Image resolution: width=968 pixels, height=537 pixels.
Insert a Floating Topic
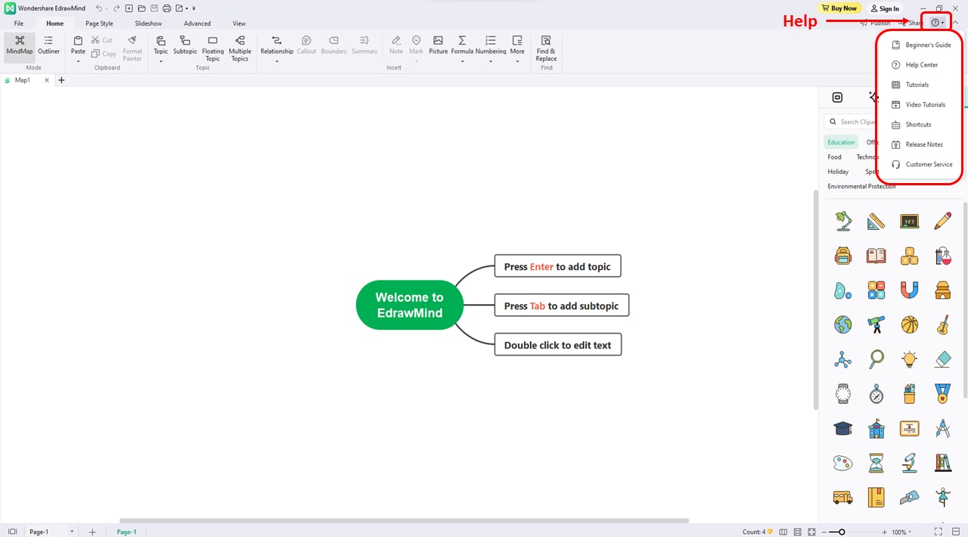(x=213, y=48)
